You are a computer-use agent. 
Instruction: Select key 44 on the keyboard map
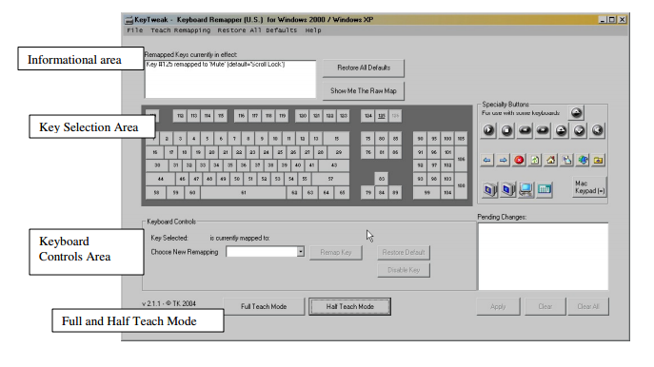tap(161, 179)
